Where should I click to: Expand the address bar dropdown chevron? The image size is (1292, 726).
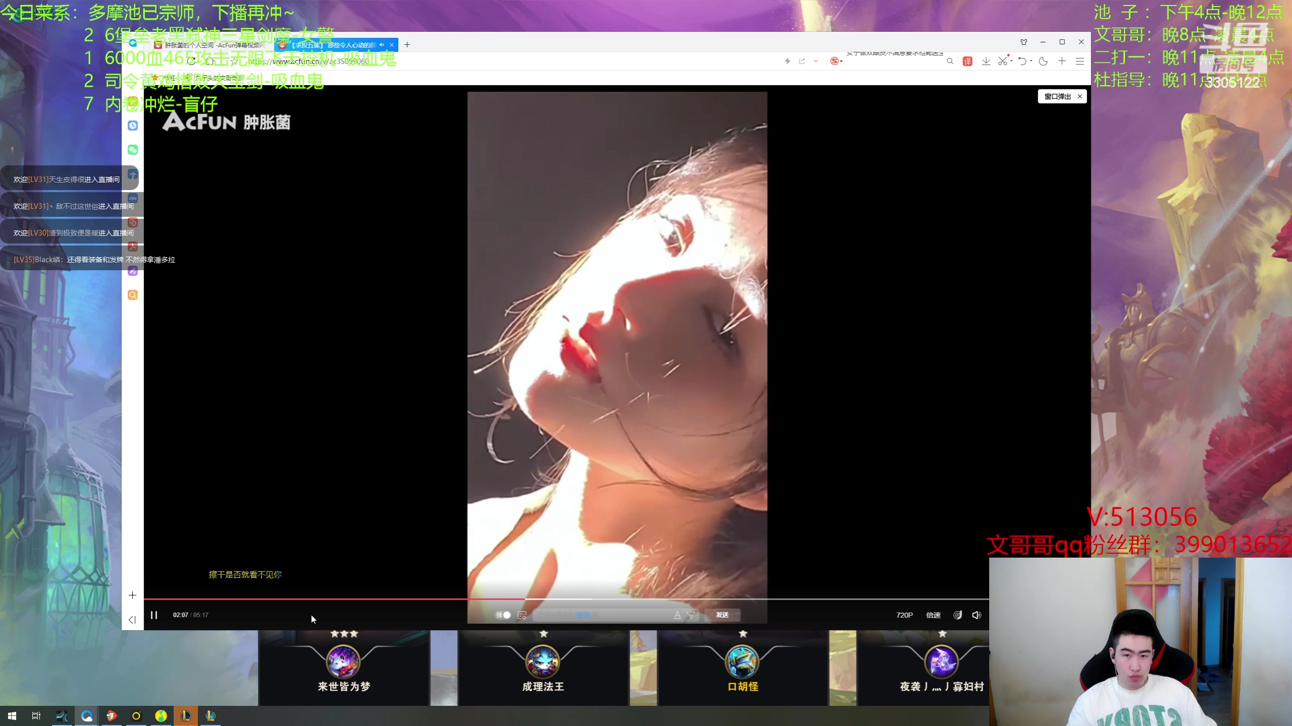pyautogui.click(x=816, y=61)
